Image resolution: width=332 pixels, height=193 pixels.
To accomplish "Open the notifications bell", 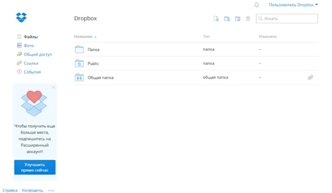I will (x=257, y=5).
